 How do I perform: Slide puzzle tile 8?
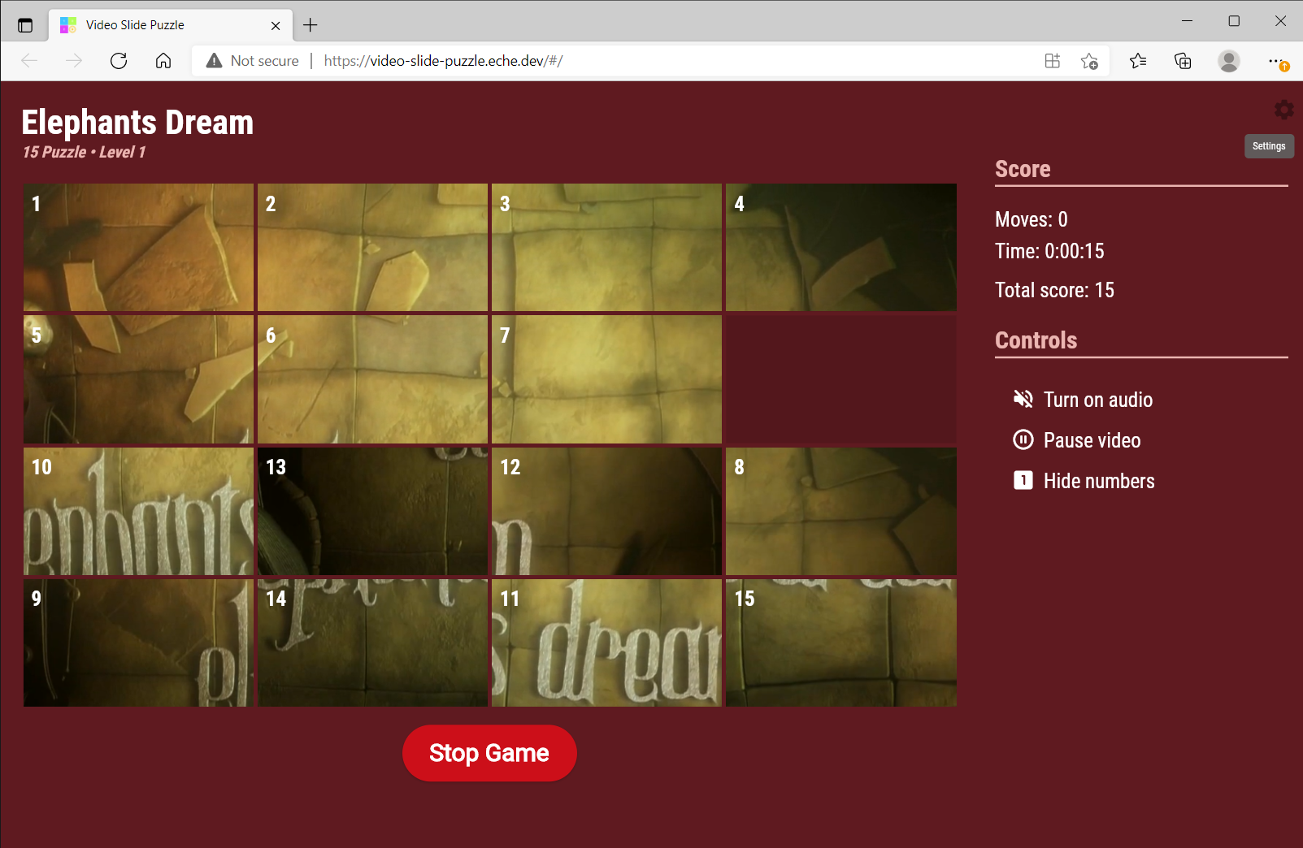point(840,511)
